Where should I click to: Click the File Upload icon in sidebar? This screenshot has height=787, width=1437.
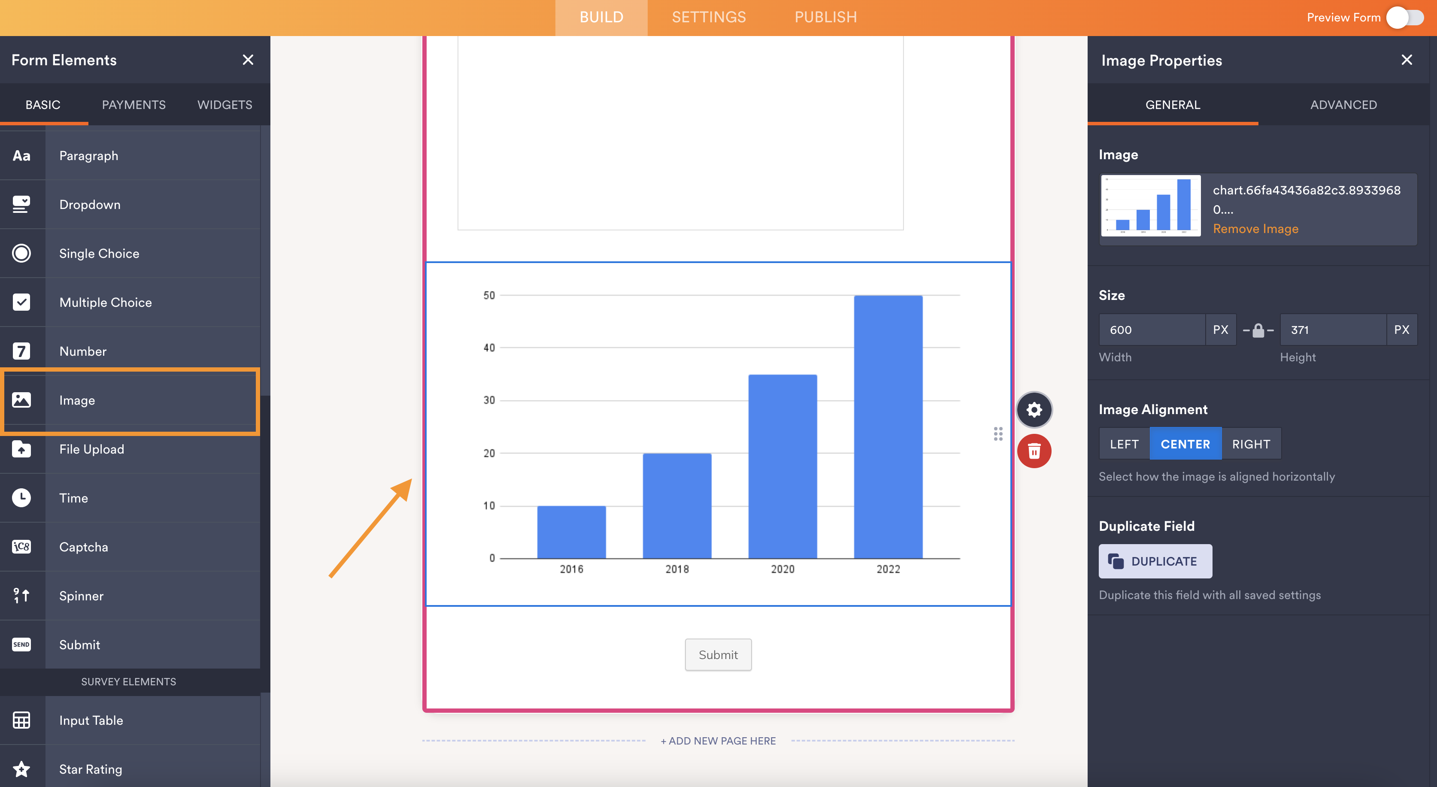21,449
